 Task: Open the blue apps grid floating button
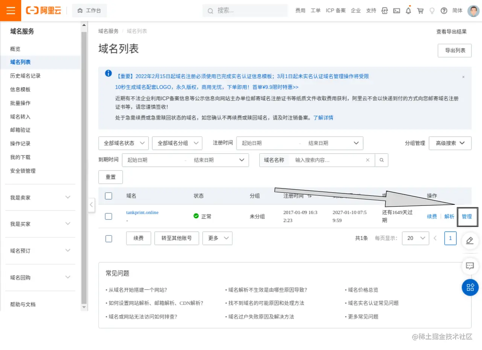pyautogui.click(x=470, y=288)
